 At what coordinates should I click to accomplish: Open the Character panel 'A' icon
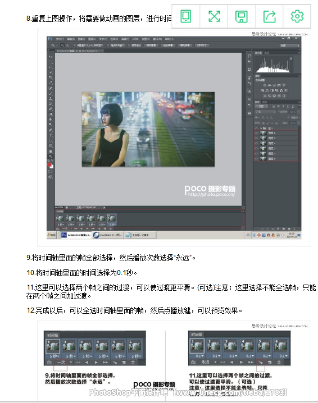pos(249,99)
